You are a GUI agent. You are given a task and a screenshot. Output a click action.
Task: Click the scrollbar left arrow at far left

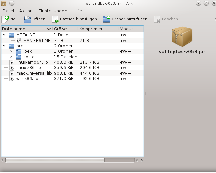tap(3, 160)
